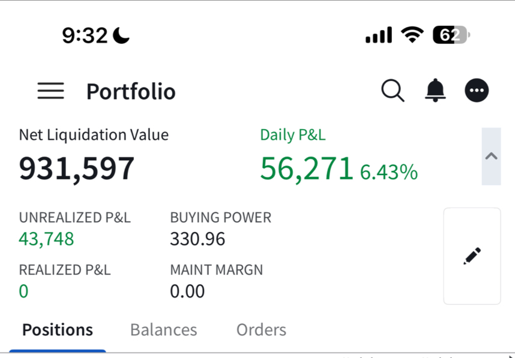
Task: Tap the Buying Power value 330.96
Action: [197, 239]
